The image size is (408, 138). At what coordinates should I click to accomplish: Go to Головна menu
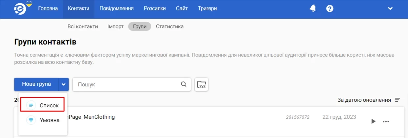(48, 9)
